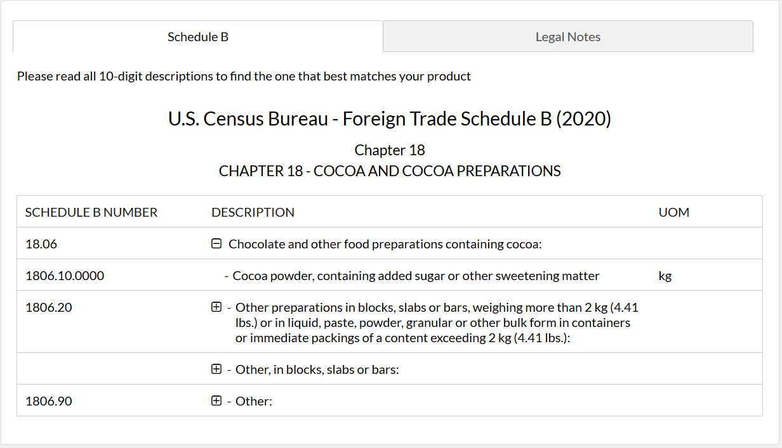The width and height of the screenshot is (782, 448).
Task: Click the 1806.10.0000 schedule number
Action: pos(65,276)
